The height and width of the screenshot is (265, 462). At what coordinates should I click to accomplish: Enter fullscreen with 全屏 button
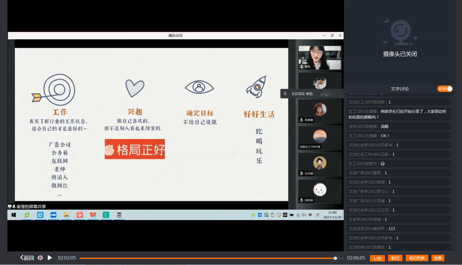(438, 258)
